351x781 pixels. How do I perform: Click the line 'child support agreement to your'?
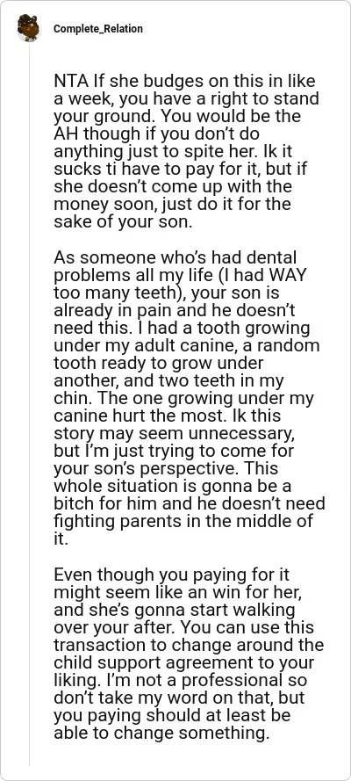click(181, 662)
